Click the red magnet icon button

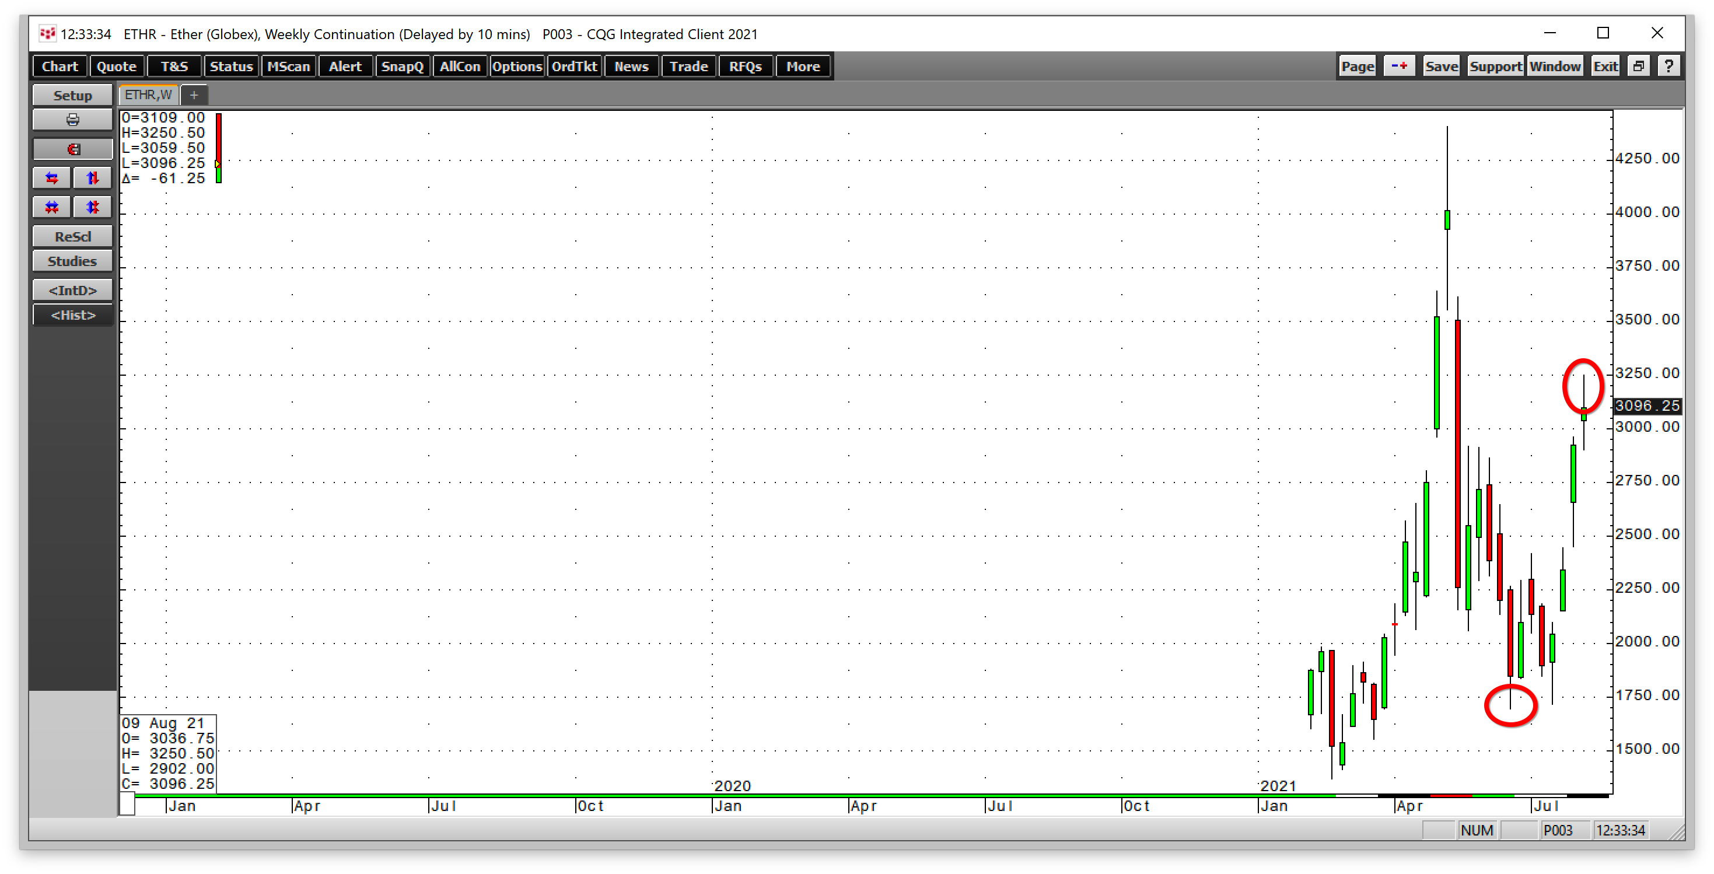pos(72,149)
